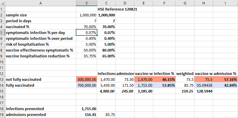Viewport: 238px width, 118px height.
Task: Select column E header
Action: (x=144, y=3)
